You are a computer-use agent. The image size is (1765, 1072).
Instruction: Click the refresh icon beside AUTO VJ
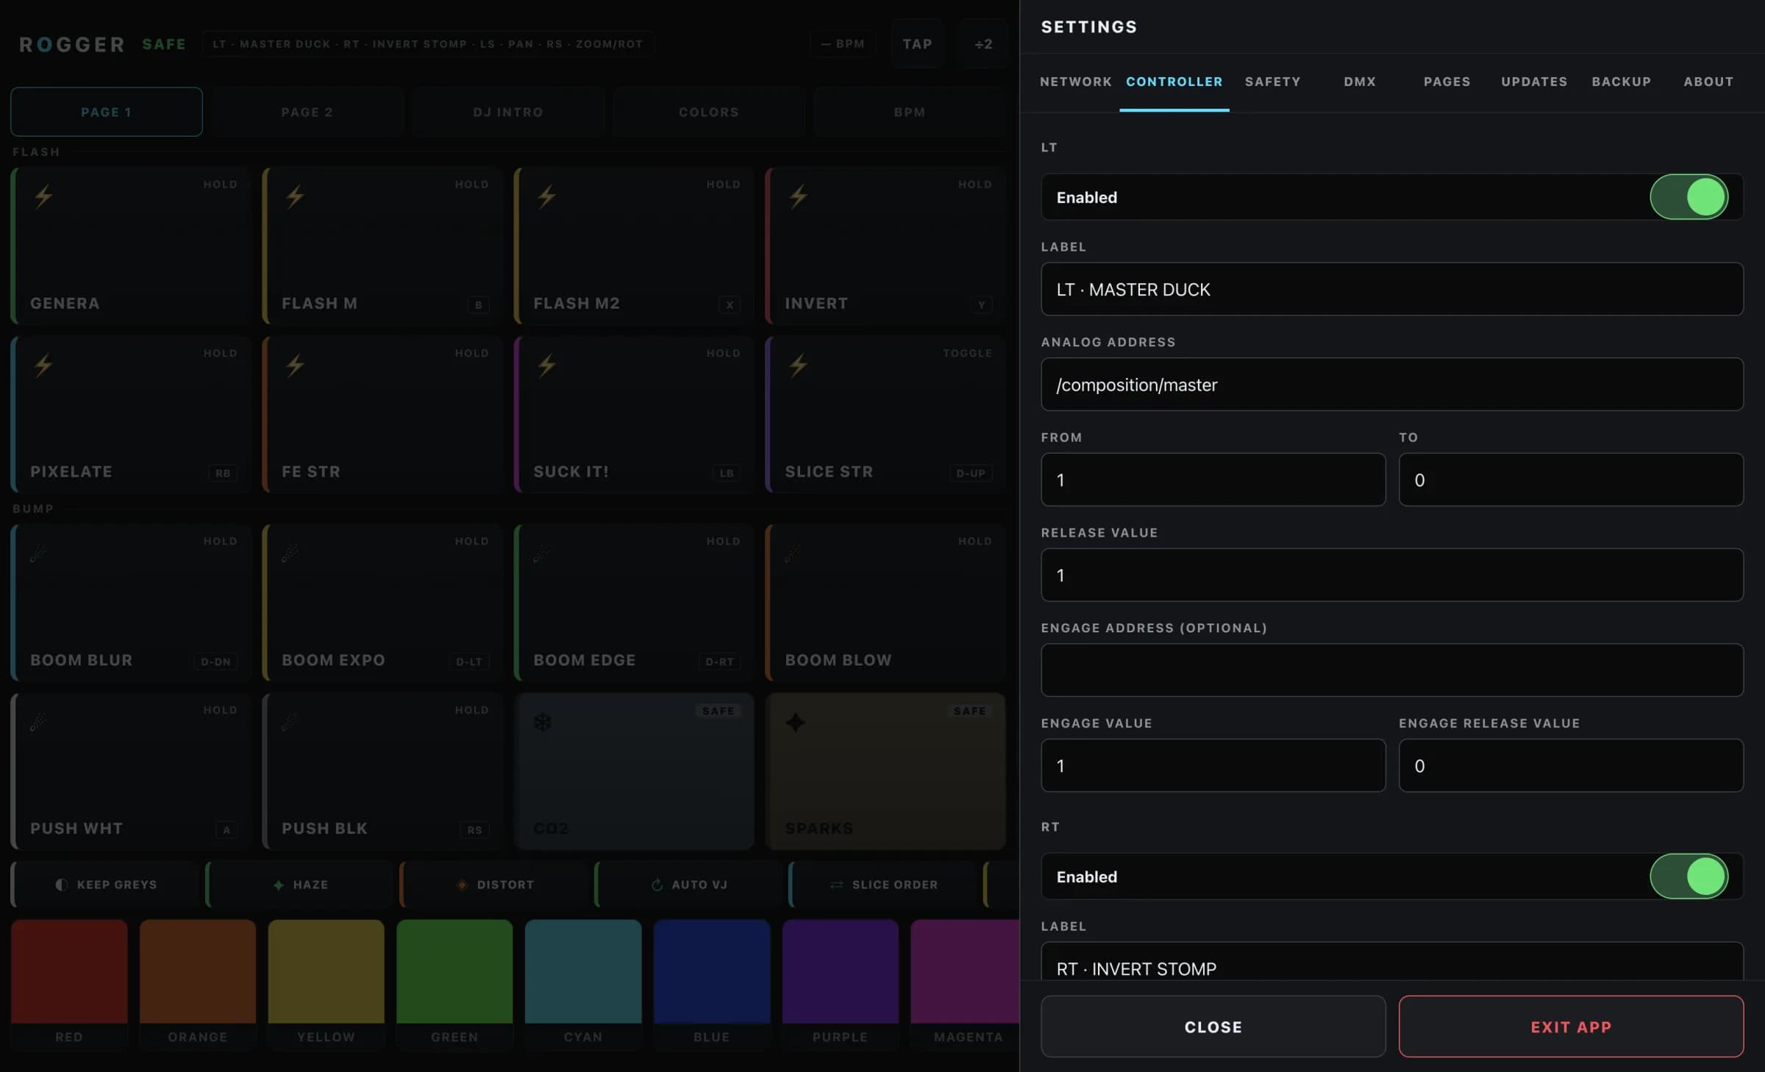pos(657,885)
